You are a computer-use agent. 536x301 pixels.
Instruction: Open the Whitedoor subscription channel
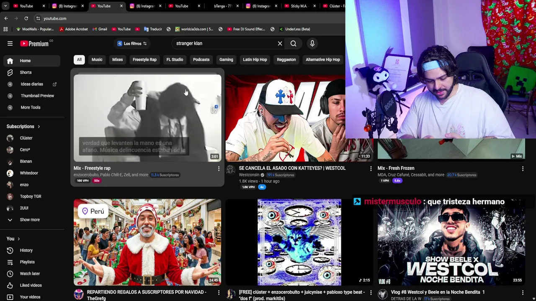[x=32, y=173]
